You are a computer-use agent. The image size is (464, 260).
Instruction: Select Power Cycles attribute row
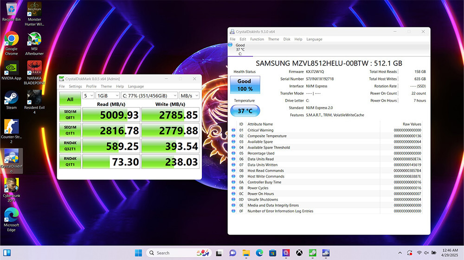click(x=327, y=188)
